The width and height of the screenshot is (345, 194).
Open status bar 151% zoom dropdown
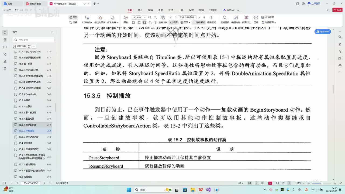[303, 183]
